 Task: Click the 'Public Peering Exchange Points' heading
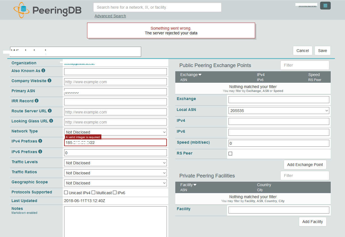pyautogui.click(x=215, y=65)
